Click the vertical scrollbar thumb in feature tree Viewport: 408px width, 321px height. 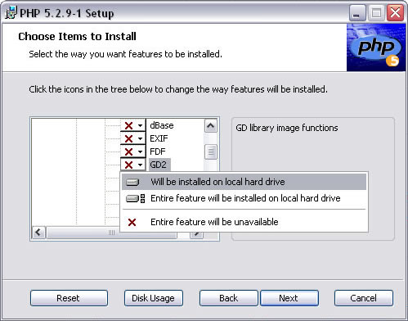[211, 151]
